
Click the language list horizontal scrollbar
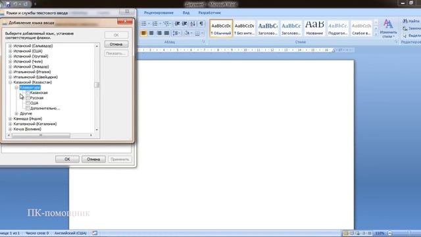[41, 135]
